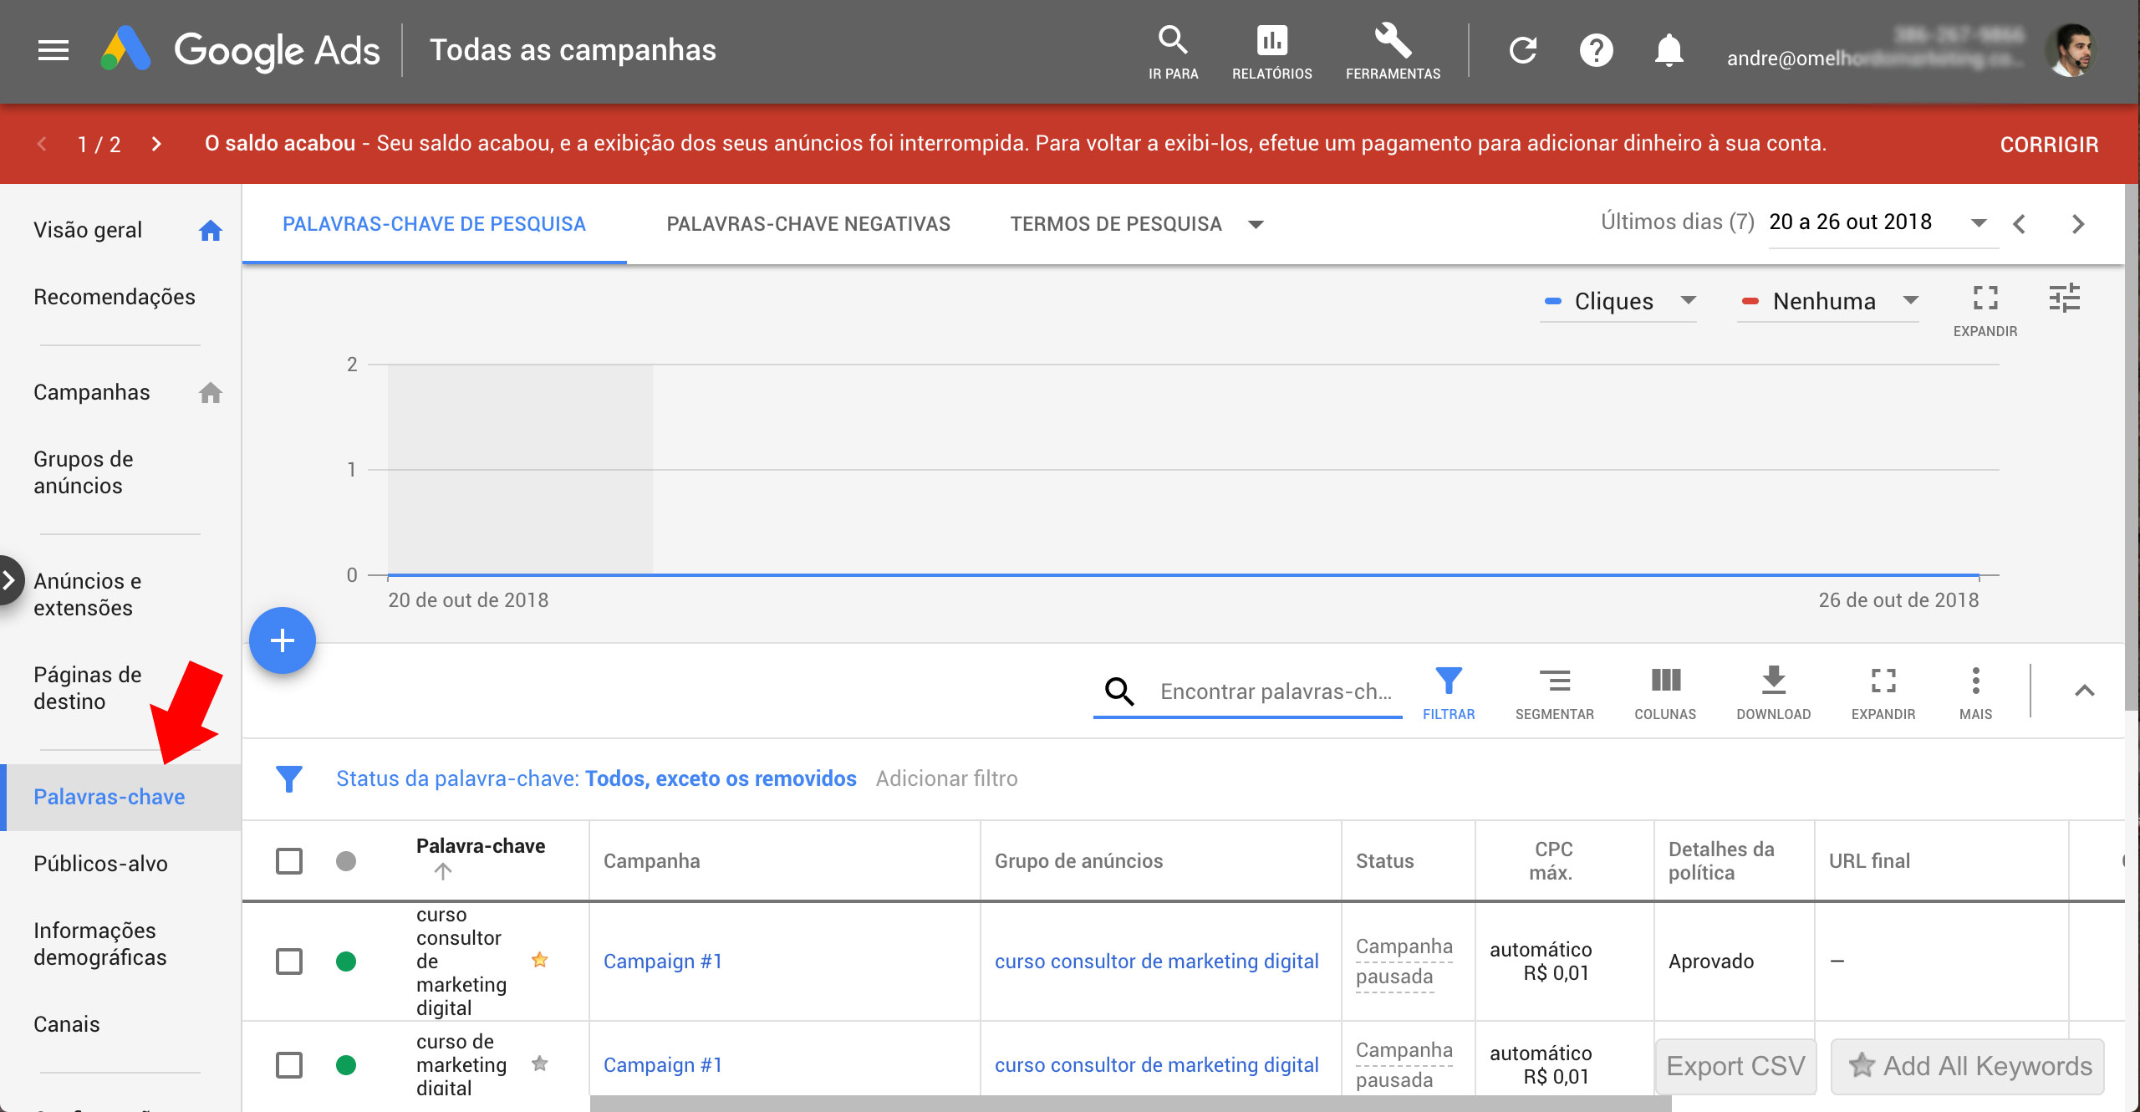Select Públicos-alvo in left sidebar
2140x1112 pixels.
(100, 864)
